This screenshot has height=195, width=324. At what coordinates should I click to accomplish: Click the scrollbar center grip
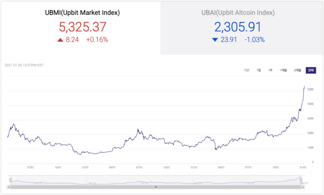point(156,187)
